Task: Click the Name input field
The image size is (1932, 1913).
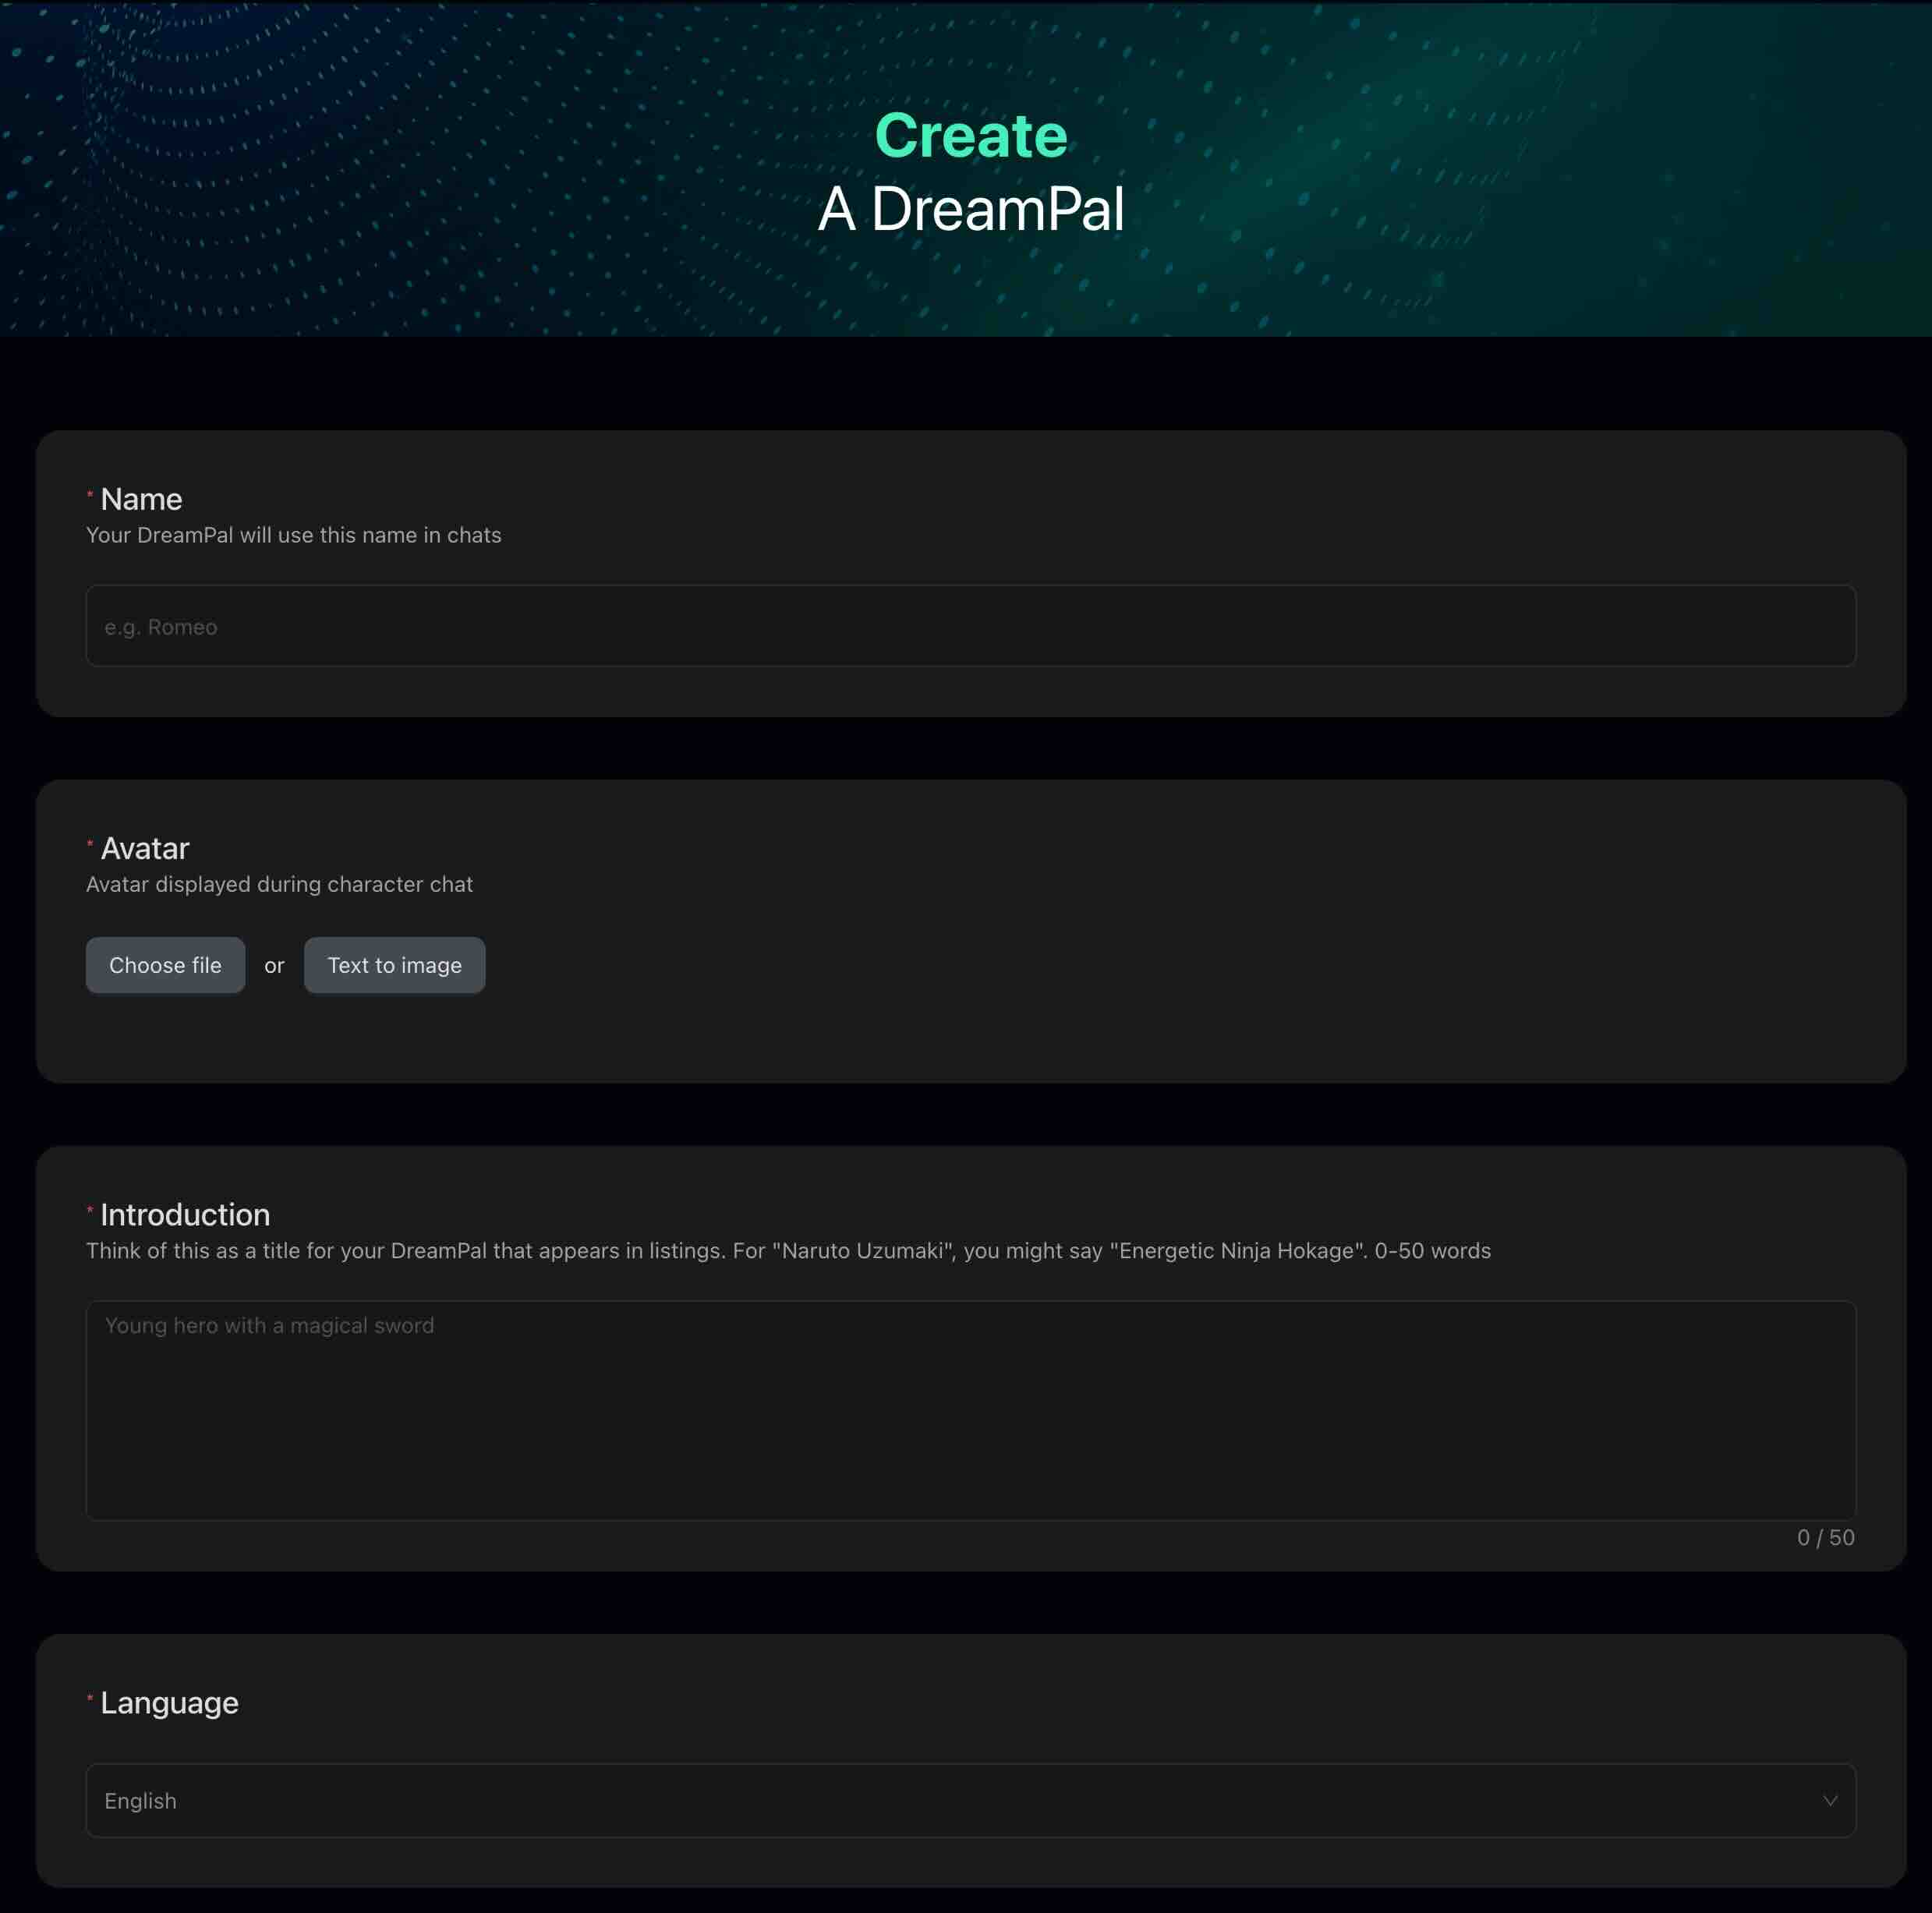Action: (x=970, y=626)
